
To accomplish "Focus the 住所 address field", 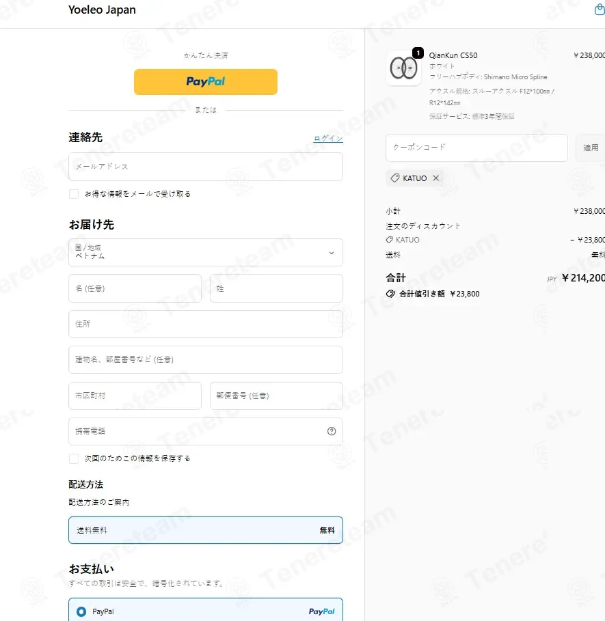I will point(206,324).
